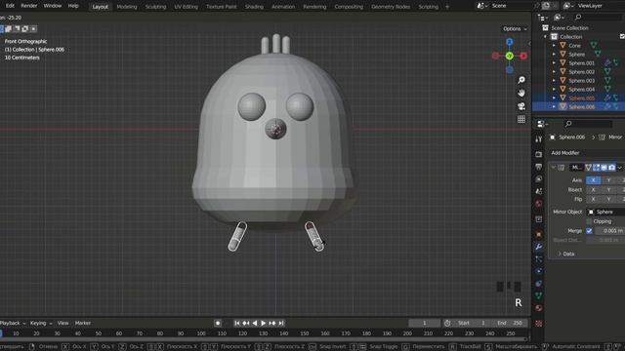Open the Object Data green triangle tab

point(538,295)
